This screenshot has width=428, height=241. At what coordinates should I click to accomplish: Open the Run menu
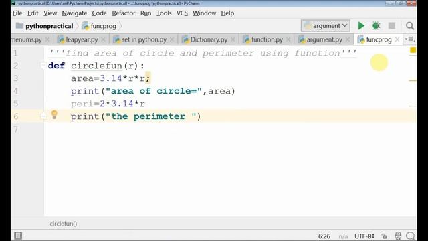146,13
